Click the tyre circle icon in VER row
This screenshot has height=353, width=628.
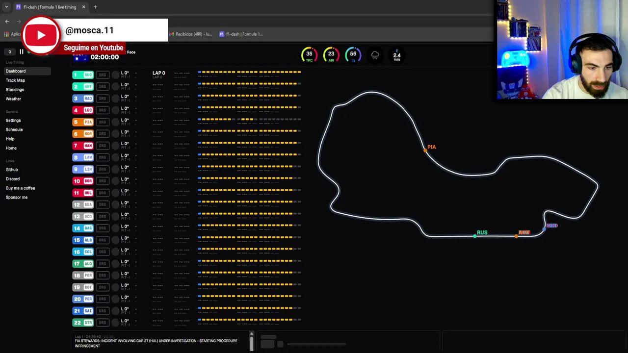point(115,299)
